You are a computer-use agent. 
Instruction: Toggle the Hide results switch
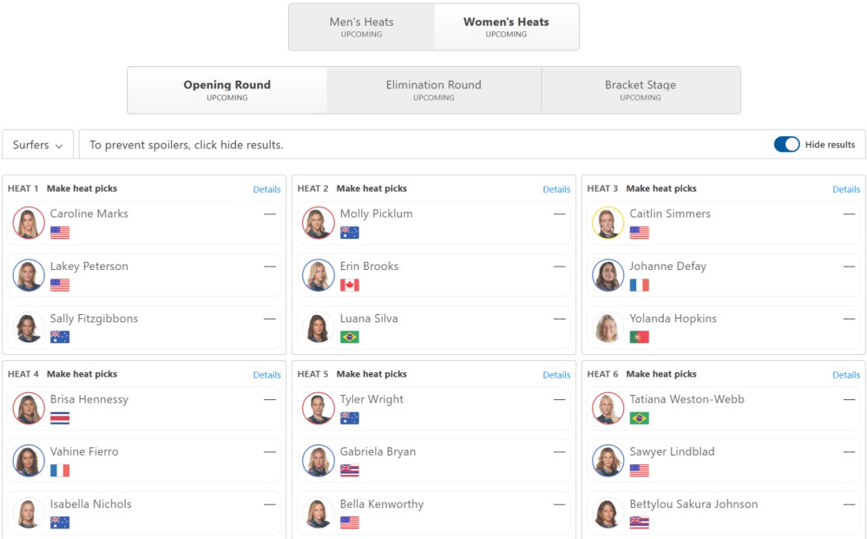786,144
